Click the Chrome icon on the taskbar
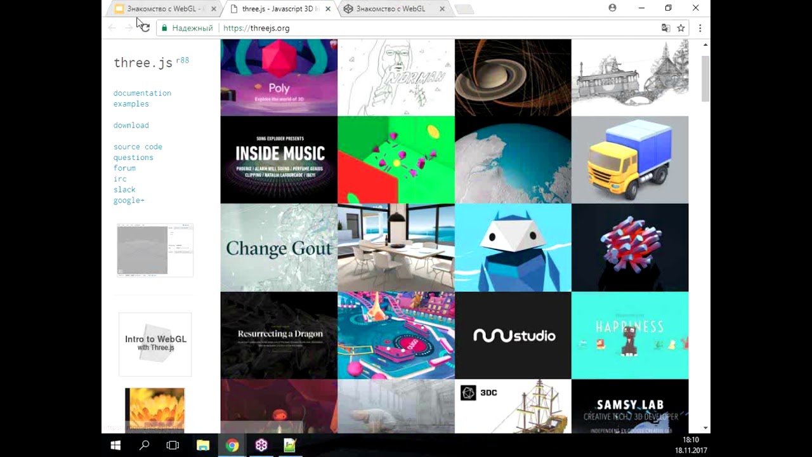Screen dimensions: 812x457 tap(232, 446)
